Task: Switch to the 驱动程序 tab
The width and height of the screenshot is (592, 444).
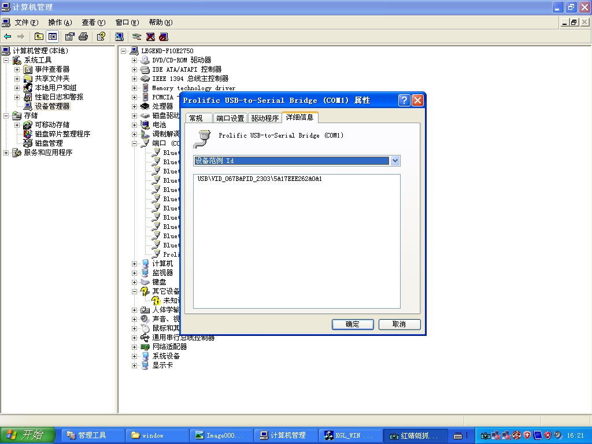Action: coord(265,118)
